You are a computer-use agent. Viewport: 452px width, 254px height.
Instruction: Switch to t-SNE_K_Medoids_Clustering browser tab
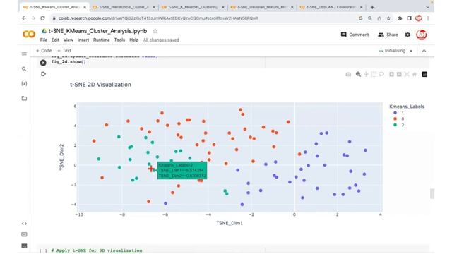[x=193, y=7]
